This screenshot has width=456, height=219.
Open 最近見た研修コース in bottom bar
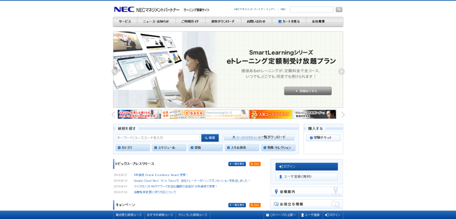pos(129,215)
